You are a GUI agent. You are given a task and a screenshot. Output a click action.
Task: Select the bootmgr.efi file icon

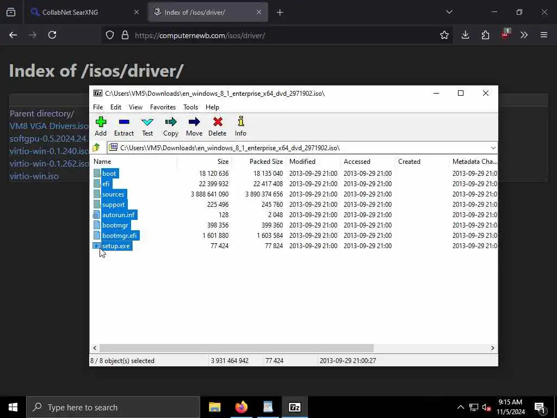(x=97, y=235)
